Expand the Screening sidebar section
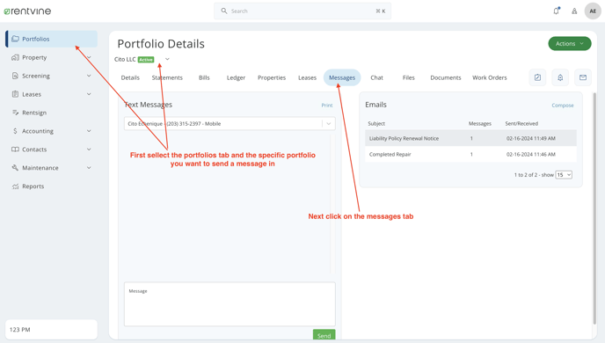 point(89,76)
